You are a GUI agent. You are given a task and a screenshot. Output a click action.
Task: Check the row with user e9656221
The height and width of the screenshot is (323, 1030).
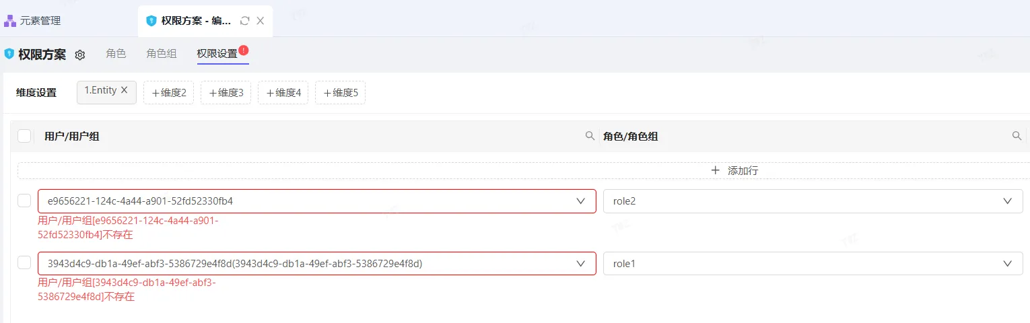coord(24,201)
